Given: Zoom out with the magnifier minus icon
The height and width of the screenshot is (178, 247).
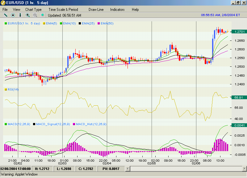Looking at the screenshot, I should coord(35,15).
